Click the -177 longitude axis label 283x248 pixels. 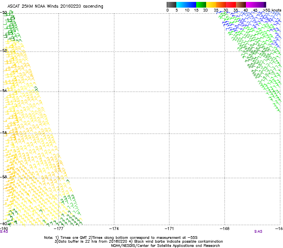click(x=59, y=229)
